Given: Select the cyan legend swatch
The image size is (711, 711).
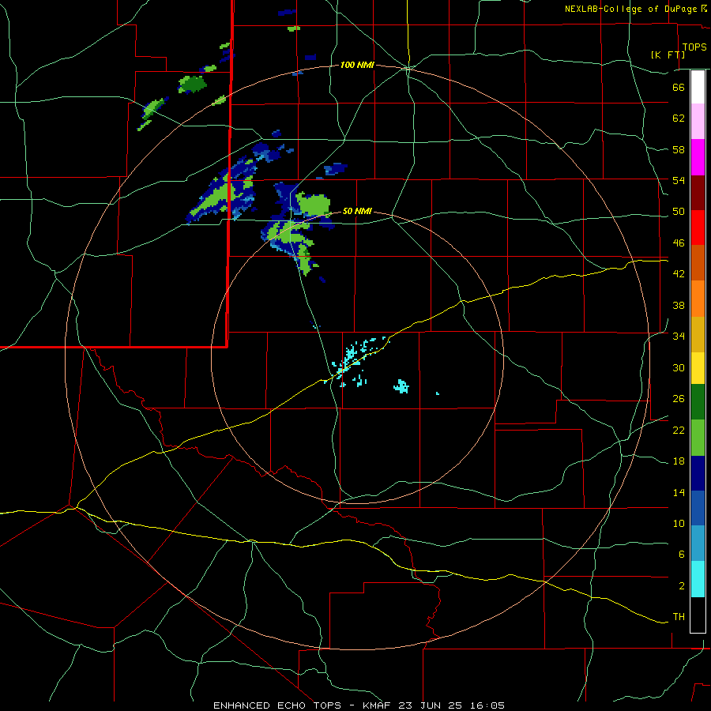Looking at the screenshot, I should (x=698, y=579).
